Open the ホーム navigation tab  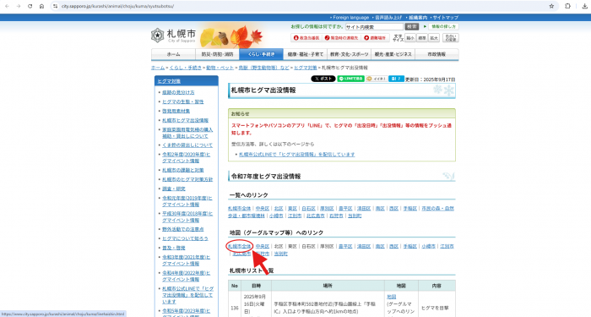(173, 54)
